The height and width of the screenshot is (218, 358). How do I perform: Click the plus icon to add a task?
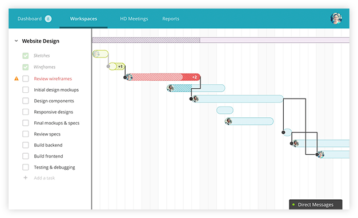26,178
